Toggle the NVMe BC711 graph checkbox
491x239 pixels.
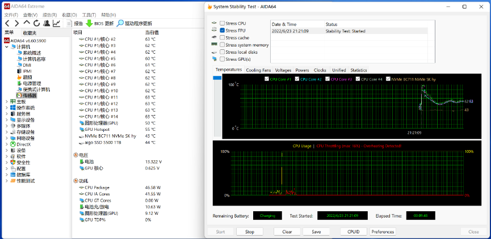coord(388,79)
